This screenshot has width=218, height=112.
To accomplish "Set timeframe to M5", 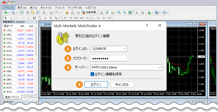I will tap(71, 18).
